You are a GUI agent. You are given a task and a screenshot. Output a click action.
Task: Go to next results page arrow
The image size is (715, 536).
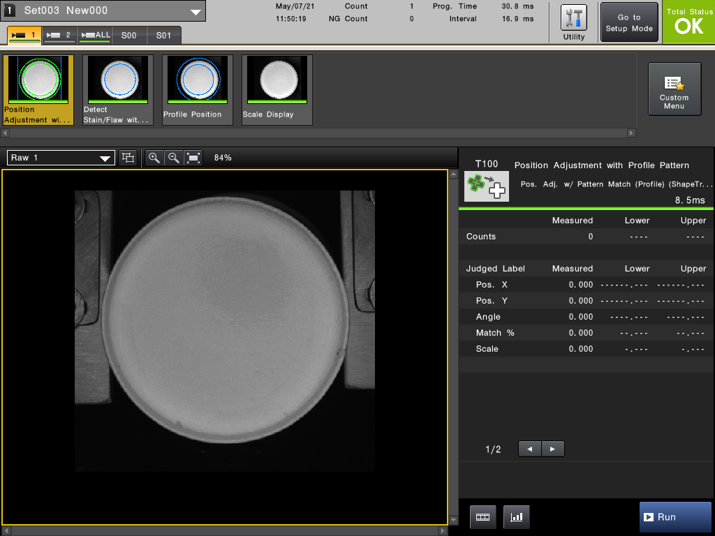coord(553,449)
